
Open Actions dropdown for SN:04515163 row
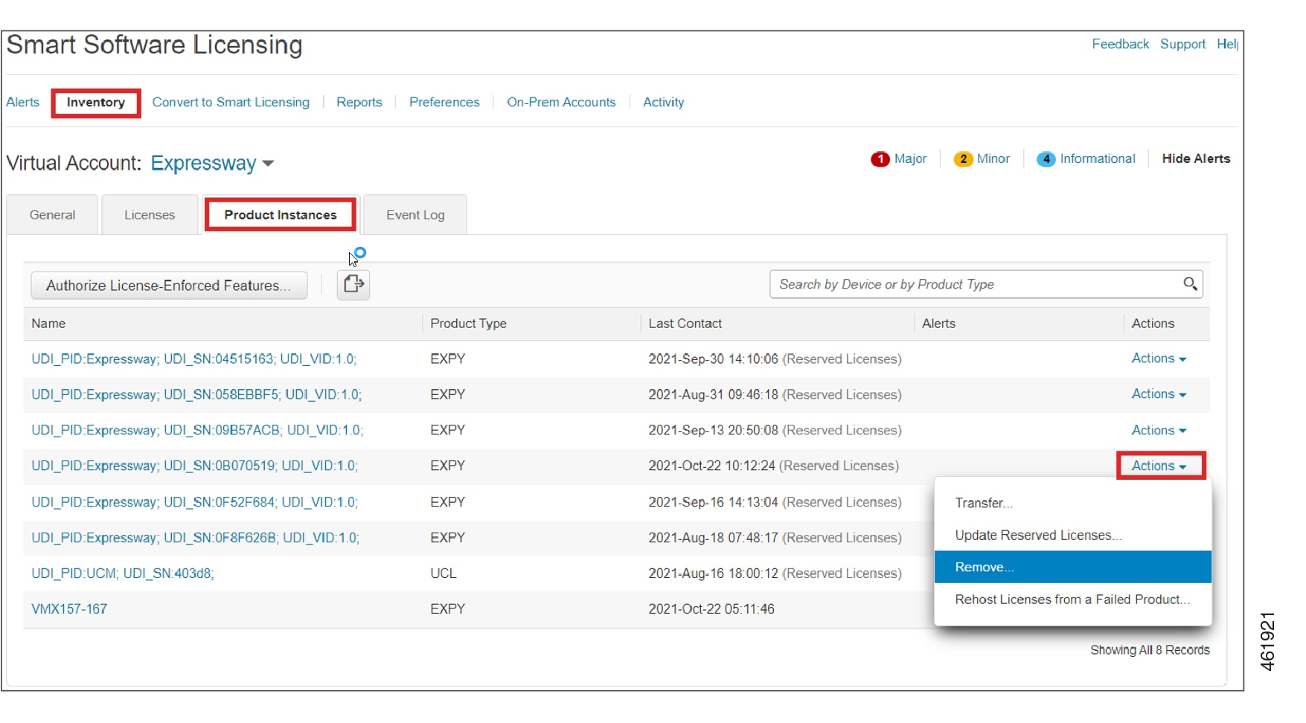click(1159, 359)
